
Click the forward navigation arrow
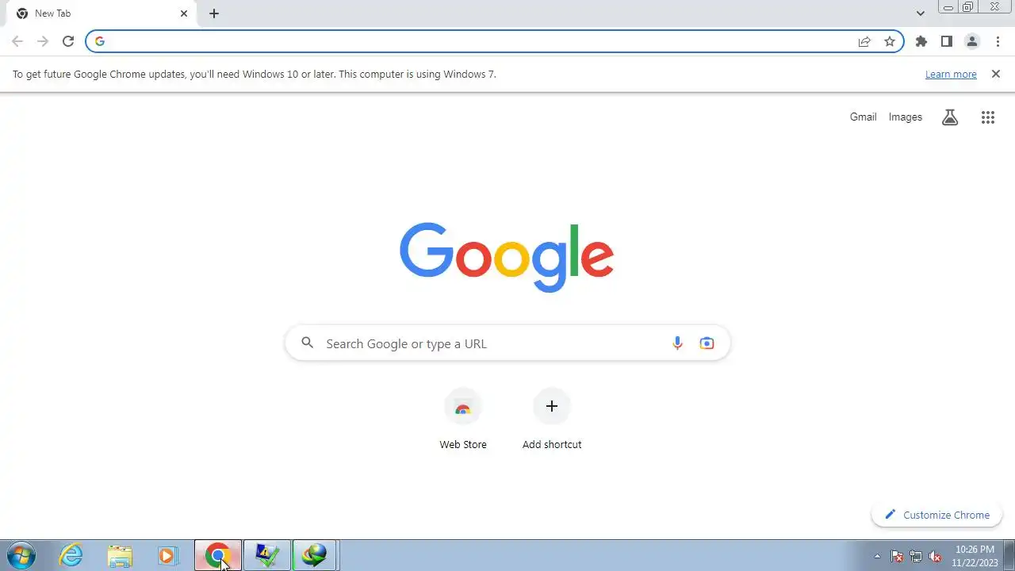(43, 41)
